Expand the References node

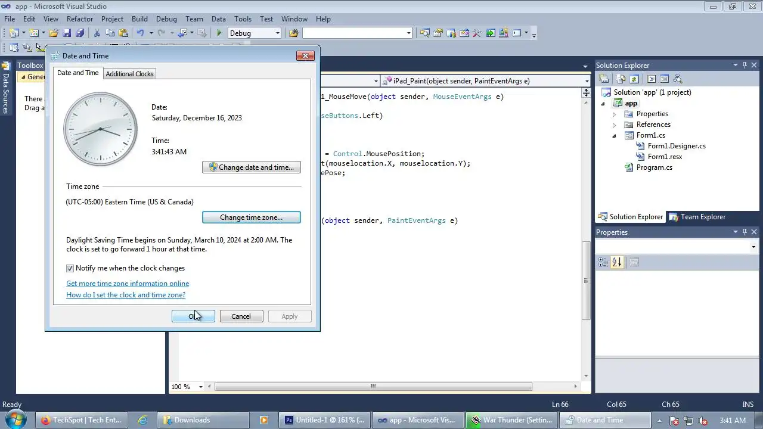[614, 125]
